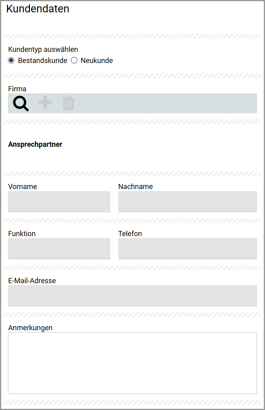
Task: Click the Firma company selection field
Action: [x=159, y=103]
